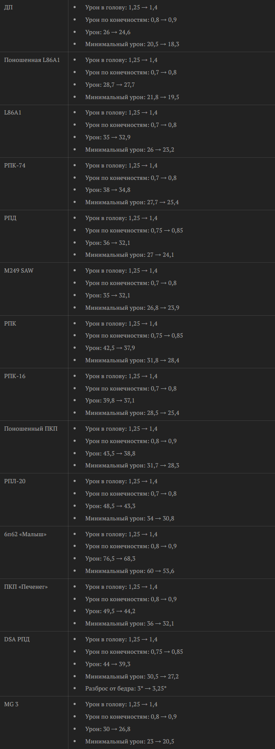Screen dimensions: 275x749
Task: Click the MG 3 weapon name
Action: point(11,704)
